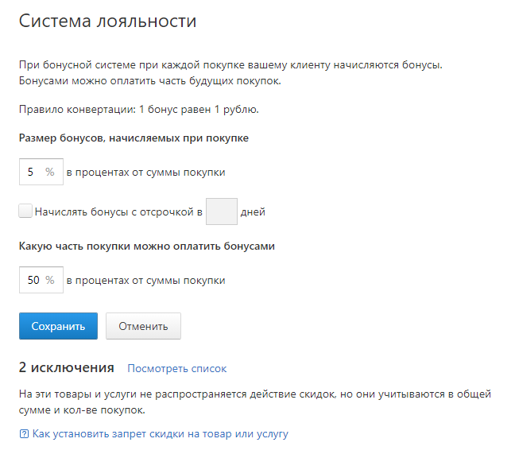Click the percent sign in 5 % field
The width and height of the screenshot is (515, 458).
[x=50, y=172]
